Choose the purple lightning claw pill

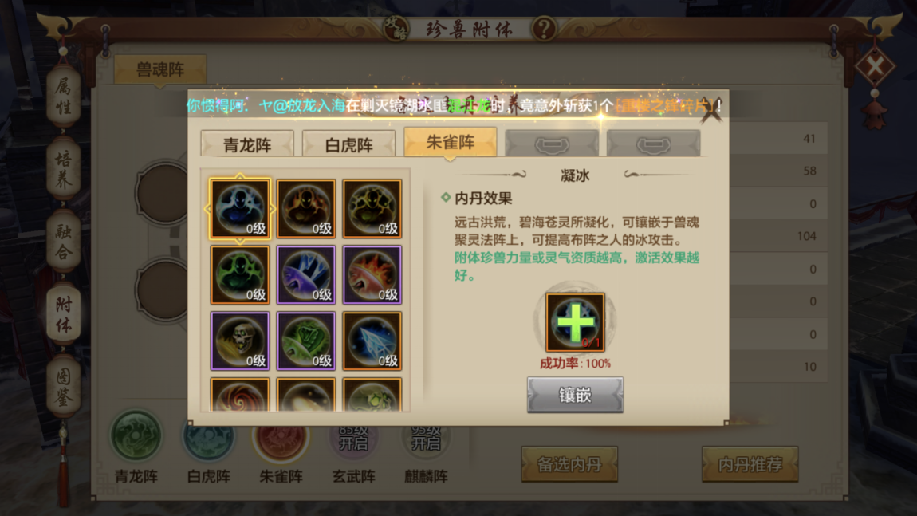tap(306, 275)
